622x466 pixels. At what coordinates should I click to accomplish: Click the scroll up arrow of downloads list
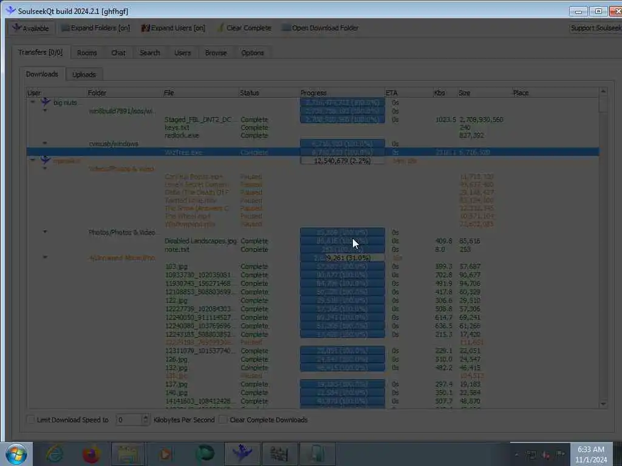pos(603,92)
